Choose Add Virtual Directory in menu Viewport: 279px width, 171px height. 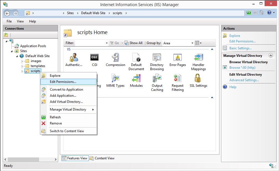68,102
